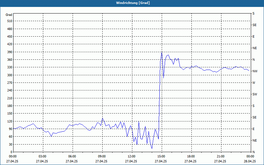Screen dimensions: 264x165
Task: Select the time label "06:00"
Action: tap(72, 156)
